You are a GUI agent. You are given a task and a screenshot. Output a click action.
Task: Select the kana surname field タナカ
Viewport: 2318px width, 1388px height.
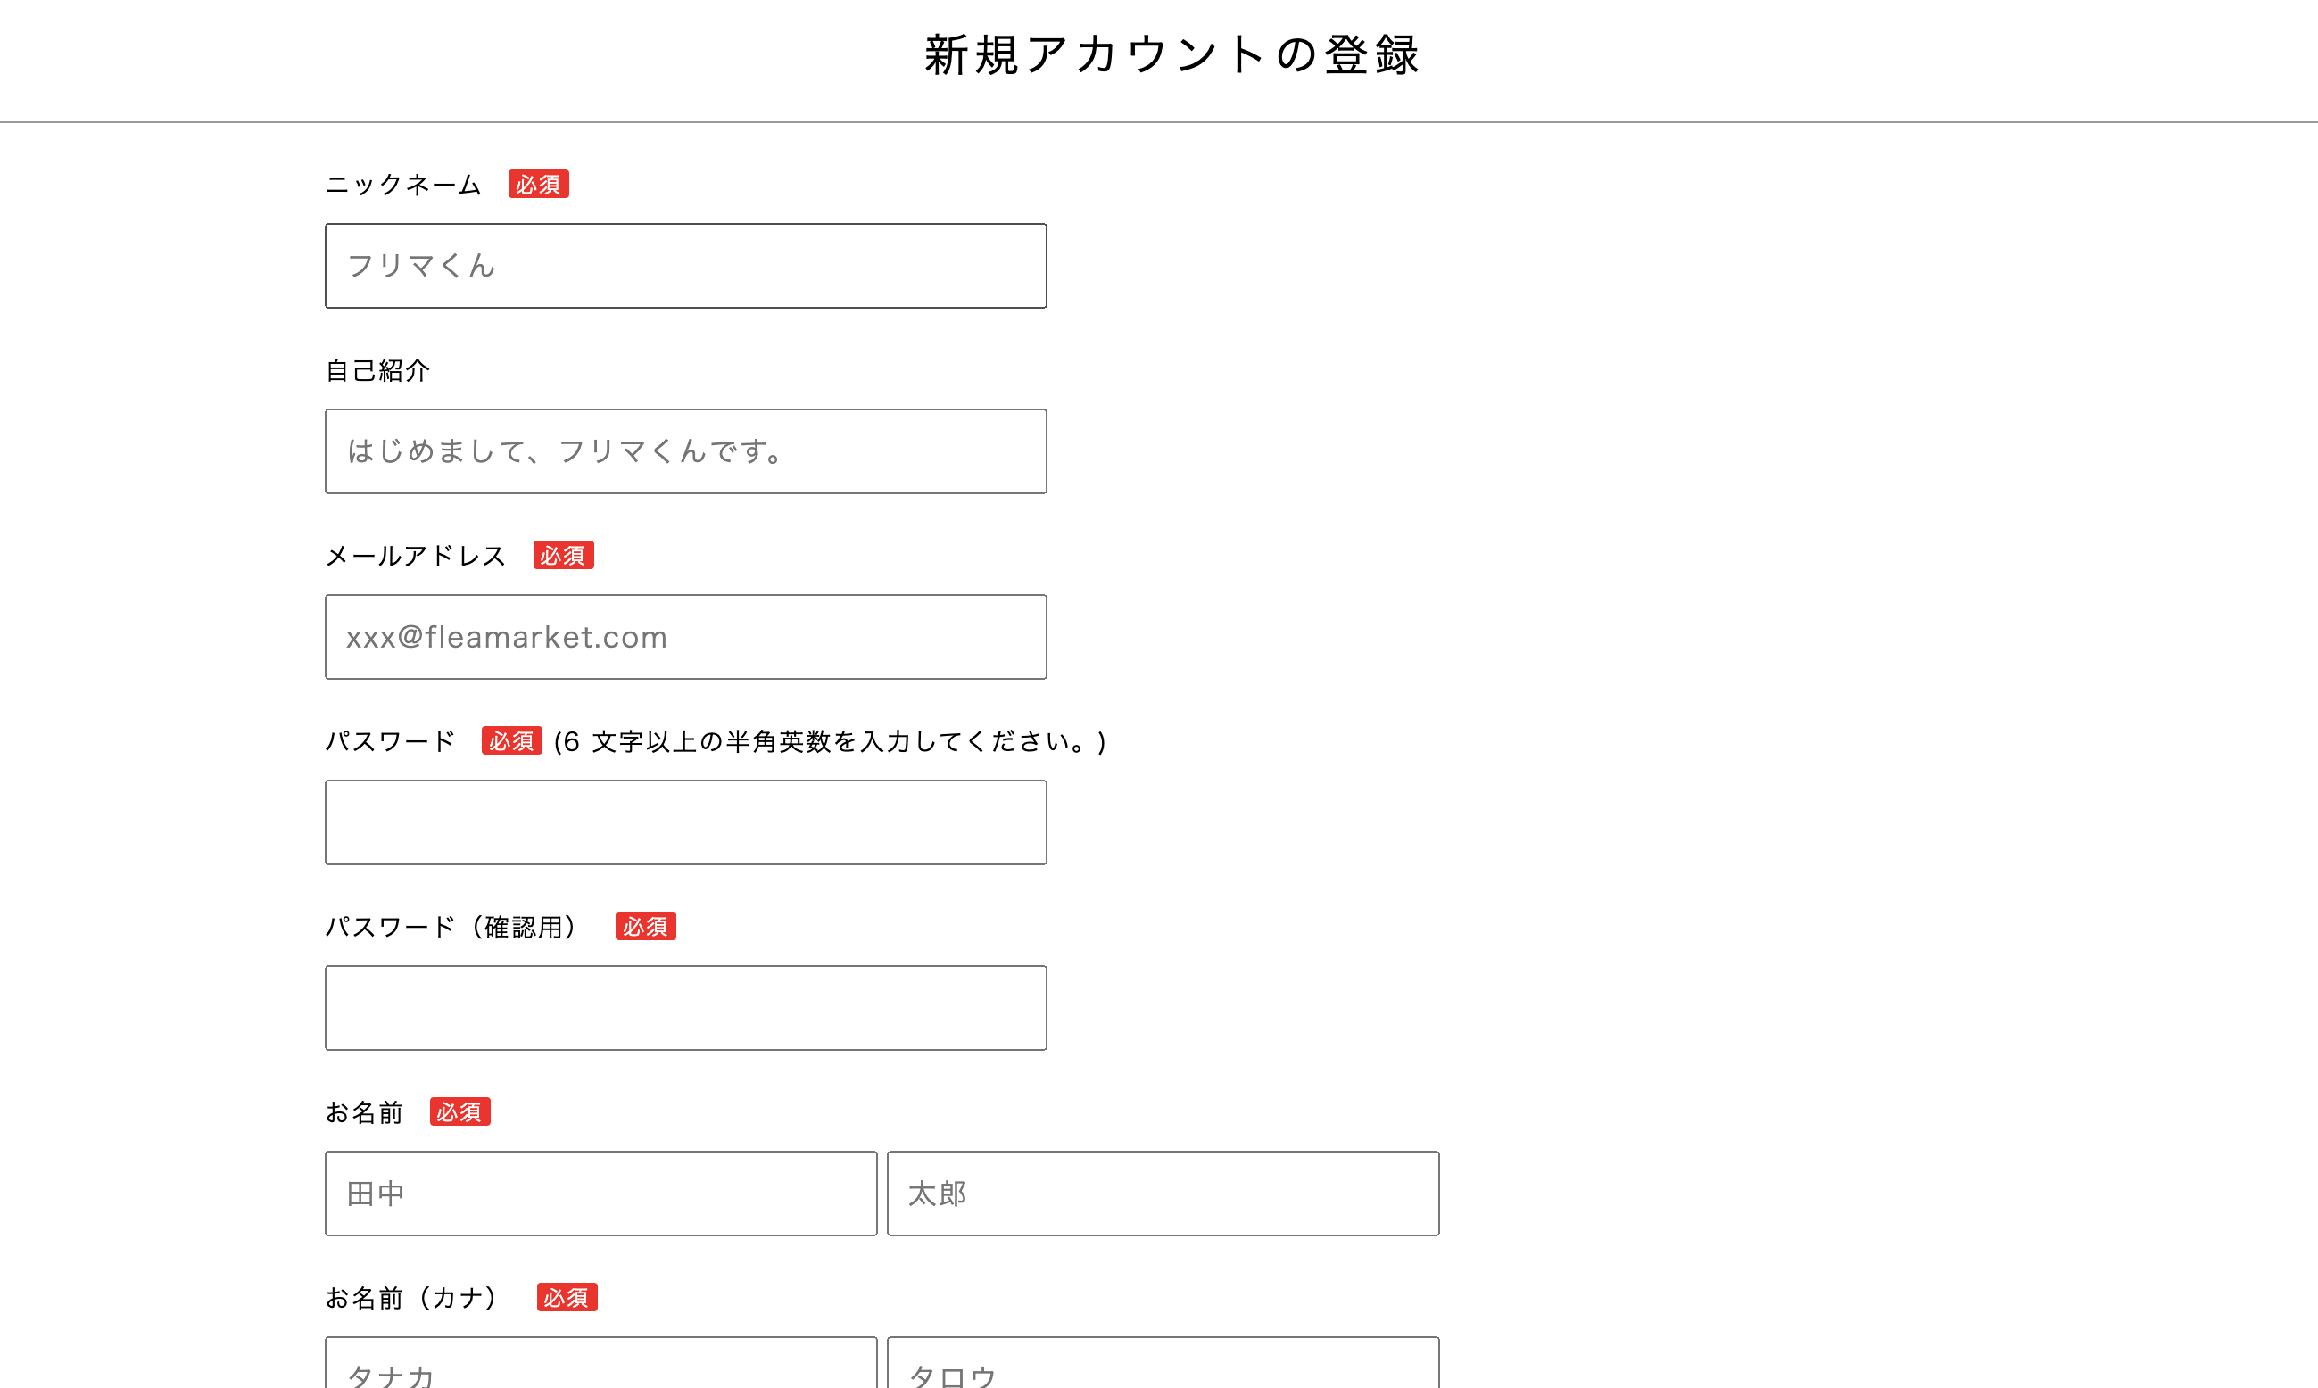600,1367
